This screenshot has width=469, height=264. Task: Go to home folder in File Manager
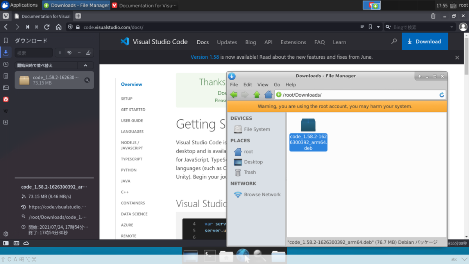pyautogui.click(x=269, y=95)
